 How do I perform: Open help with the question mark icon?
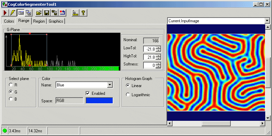tap(83, 13)
